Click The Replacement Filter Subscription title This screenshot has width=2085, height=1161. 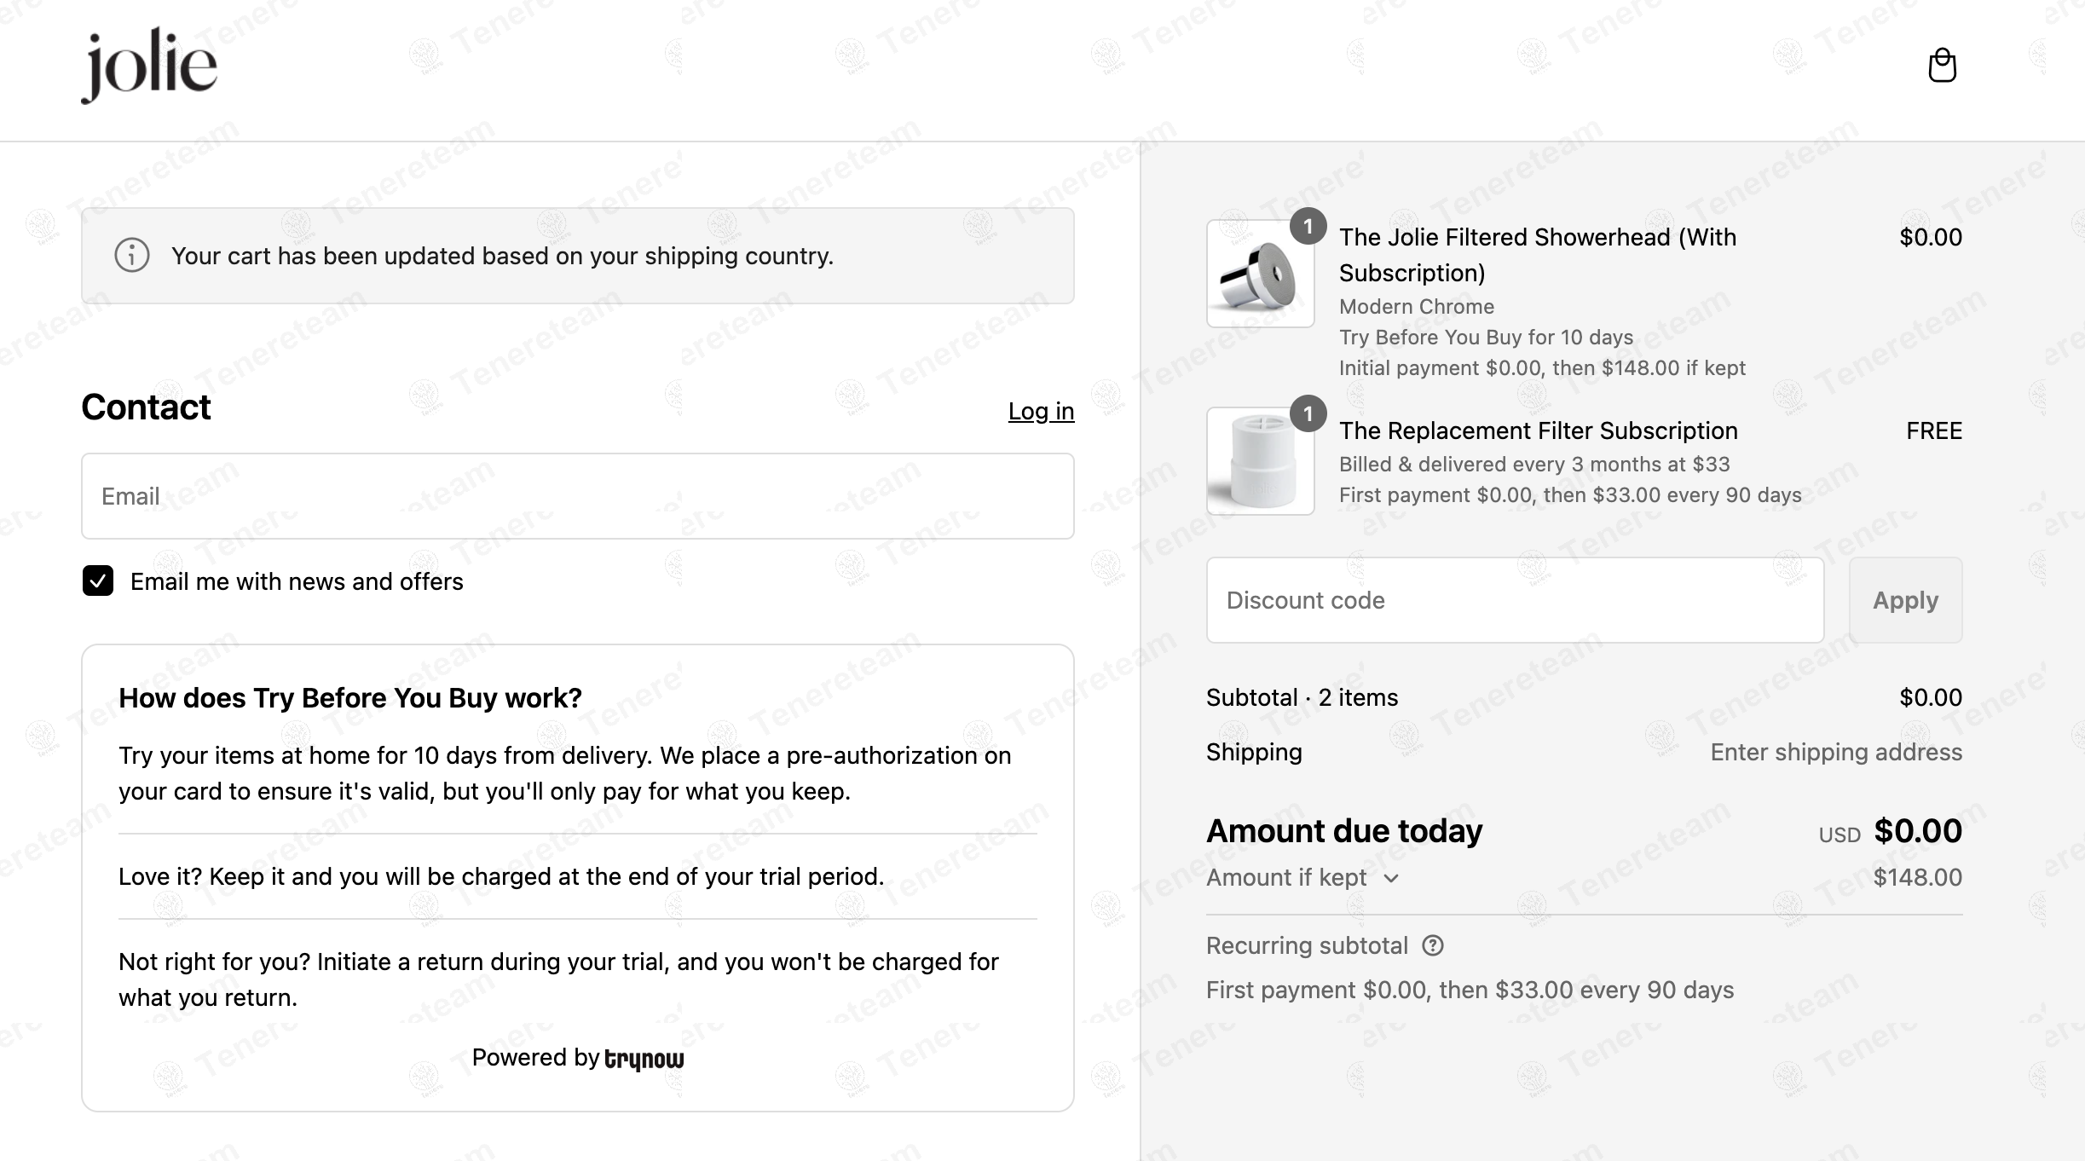tap(1539, 430)
